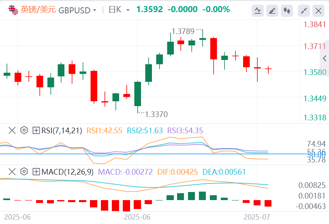The width and height of the screenshot is (329, 224).
Task: Remove the RSI indicator panel
Action: (x=12, y=130)
